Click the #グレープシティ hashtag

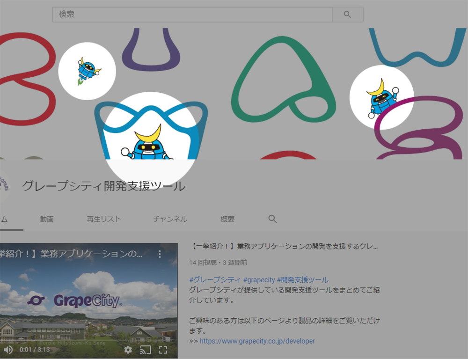click(215, 279)
